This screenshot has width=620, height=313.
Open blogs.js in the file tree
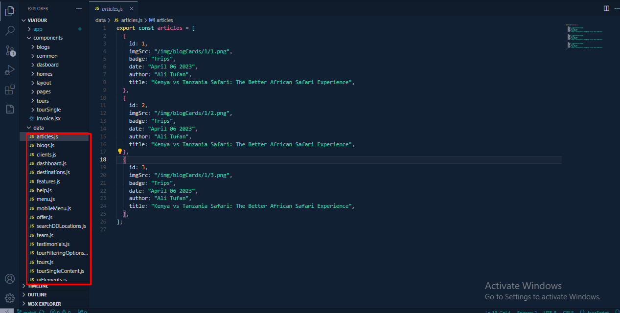point(45,145)
